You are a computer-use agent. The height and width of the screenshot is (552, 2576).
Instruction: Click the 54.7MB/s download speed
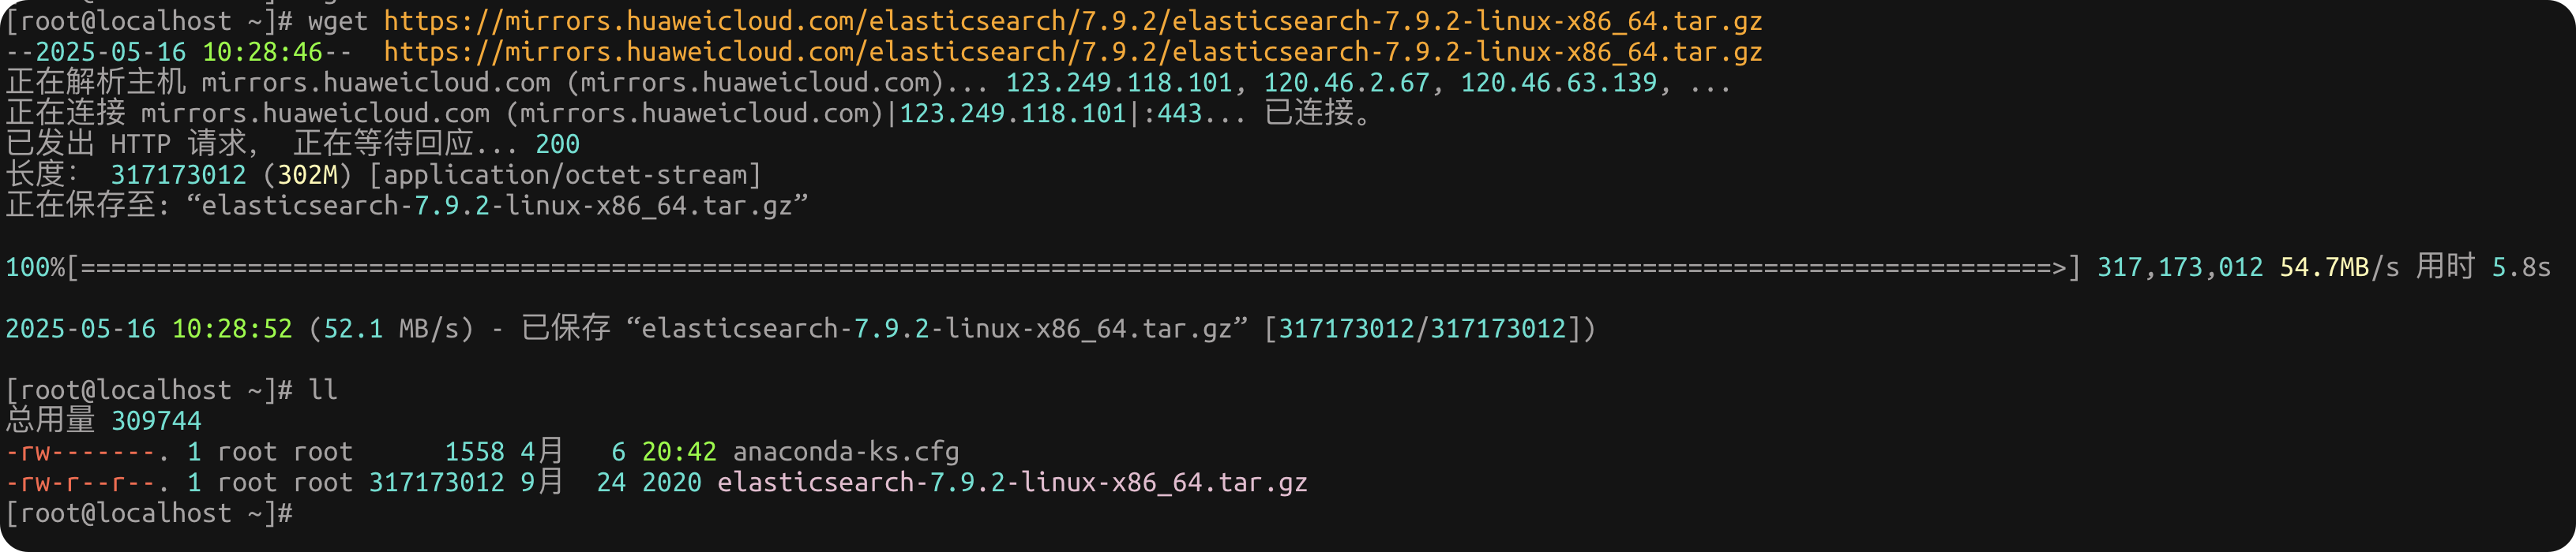click(x=2338, y=267)
